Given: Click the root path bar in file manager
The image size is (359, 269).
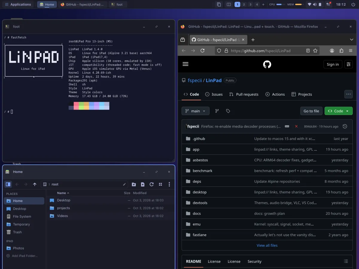Looking at the screenshot, I should tap(84, 184).
